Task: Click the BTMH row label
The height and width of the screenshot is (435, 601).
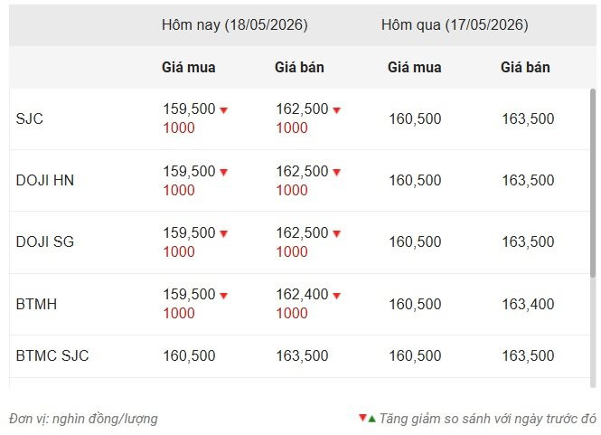Action: click(x=36, y=304)
